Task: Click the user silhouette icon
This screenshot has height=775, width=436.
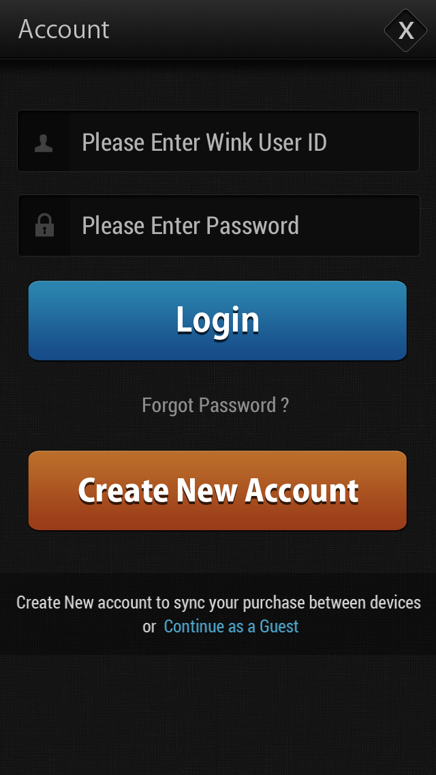Action: [x=44, y=143]
